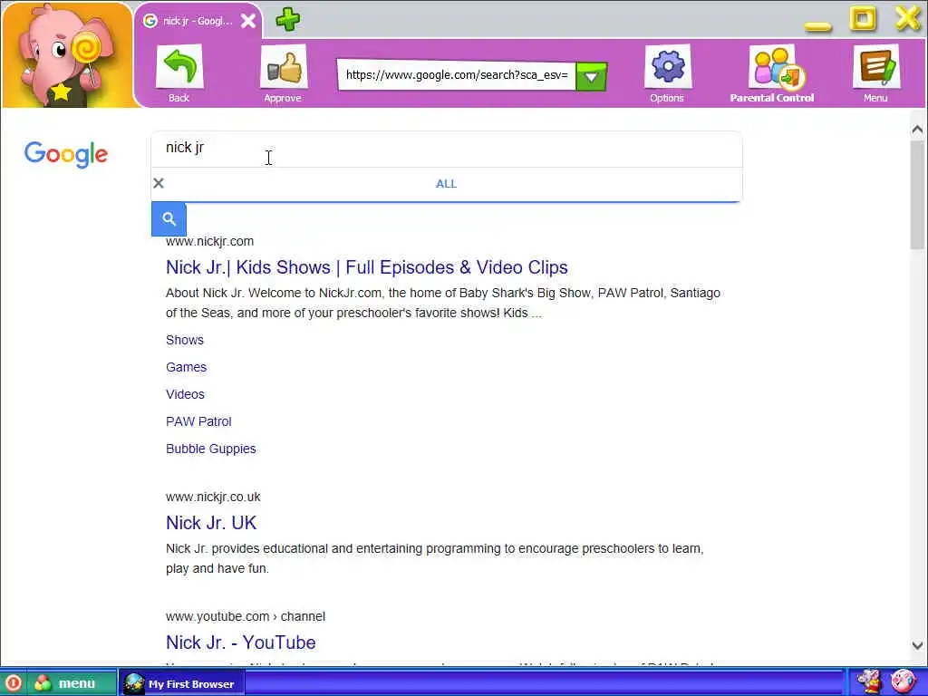Open the Games sitelink
Image resolution: width=928 pixels, height=696 pixels.
pos(187,368)
